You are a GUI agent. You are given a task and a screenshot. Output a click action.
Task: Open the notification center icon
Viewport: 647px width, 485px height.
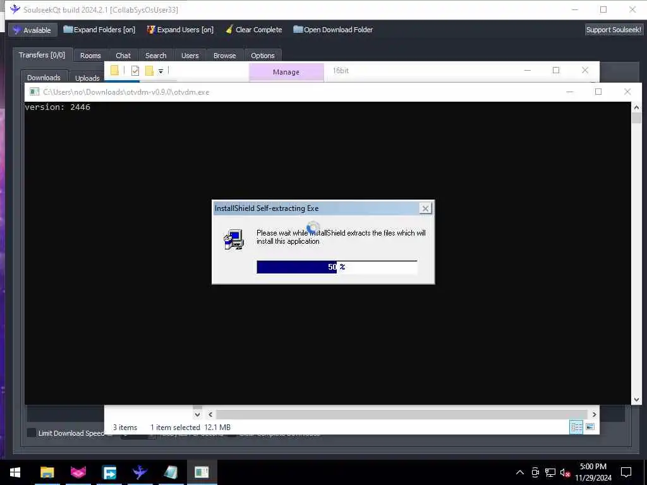coord(626,472)
